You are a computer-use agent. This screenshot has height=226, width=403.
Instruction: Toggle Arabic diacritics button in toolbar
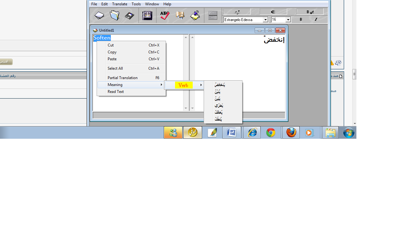point(237,12)
